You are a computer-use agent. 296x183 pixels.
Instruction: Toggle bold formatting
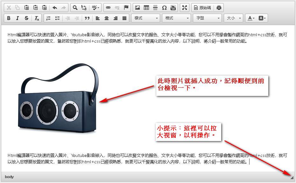pyautogui.click(x=9, y=18)
